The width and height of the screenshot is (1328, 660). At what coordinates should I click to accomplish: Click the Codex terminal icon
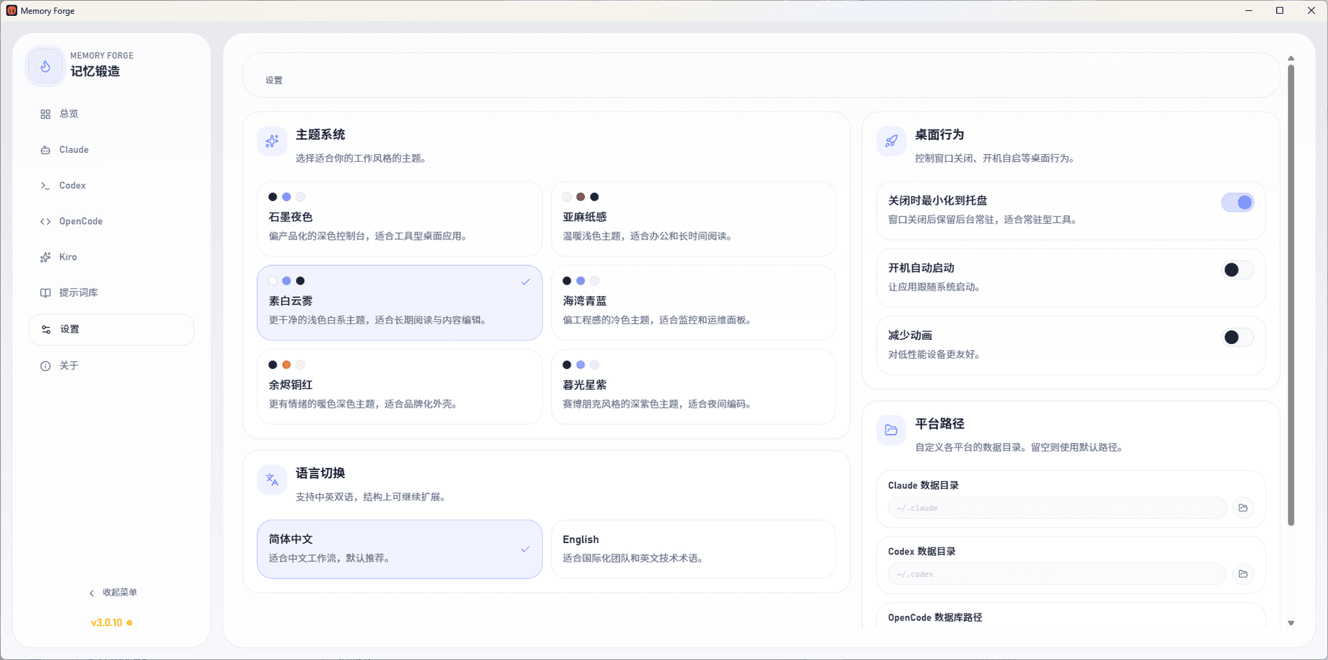46,185
